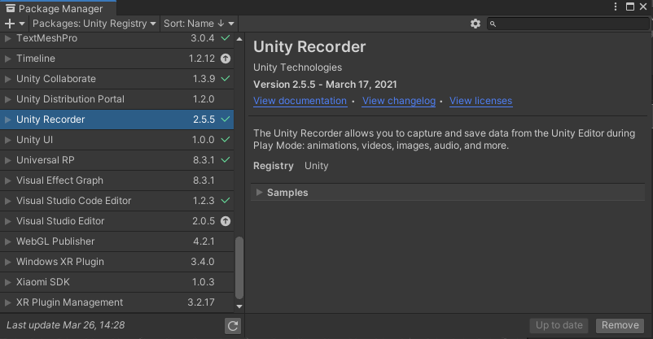Select the WebGL Publisher package

pos(116,241)
